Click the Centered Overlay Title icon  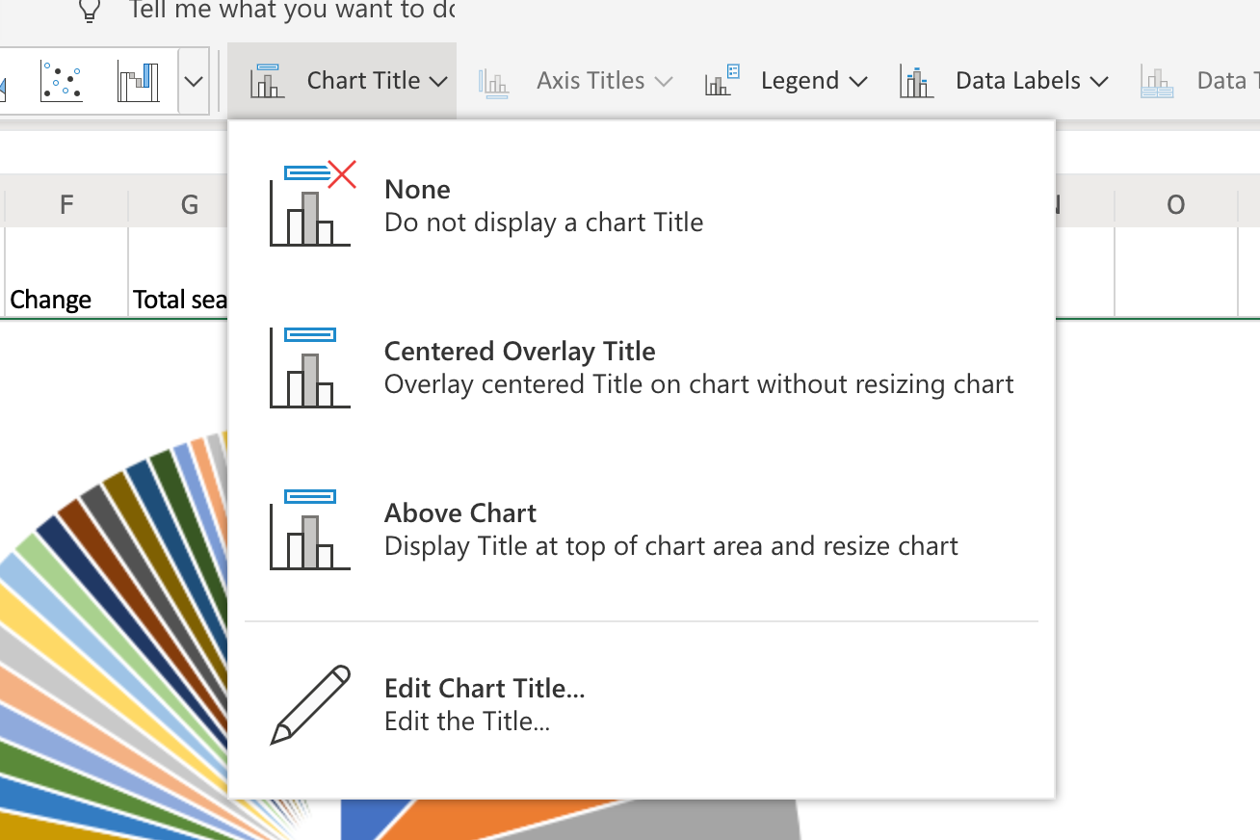tap(310, 367)
